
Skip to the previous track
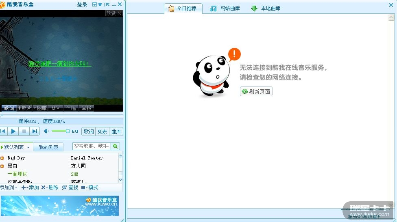point(3,131)
